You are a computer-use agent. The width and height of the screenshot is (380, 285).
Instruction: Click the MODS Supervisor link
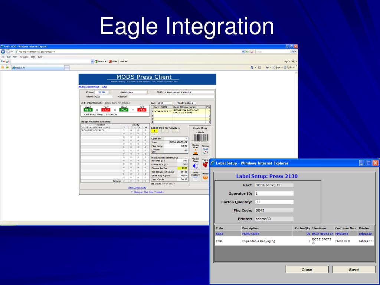[89, 86]
